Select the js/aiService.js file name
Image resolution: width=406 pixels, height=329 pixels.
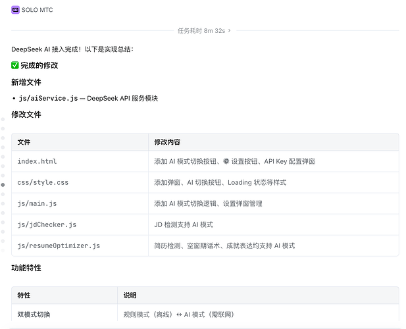click(x=48, y=98)
